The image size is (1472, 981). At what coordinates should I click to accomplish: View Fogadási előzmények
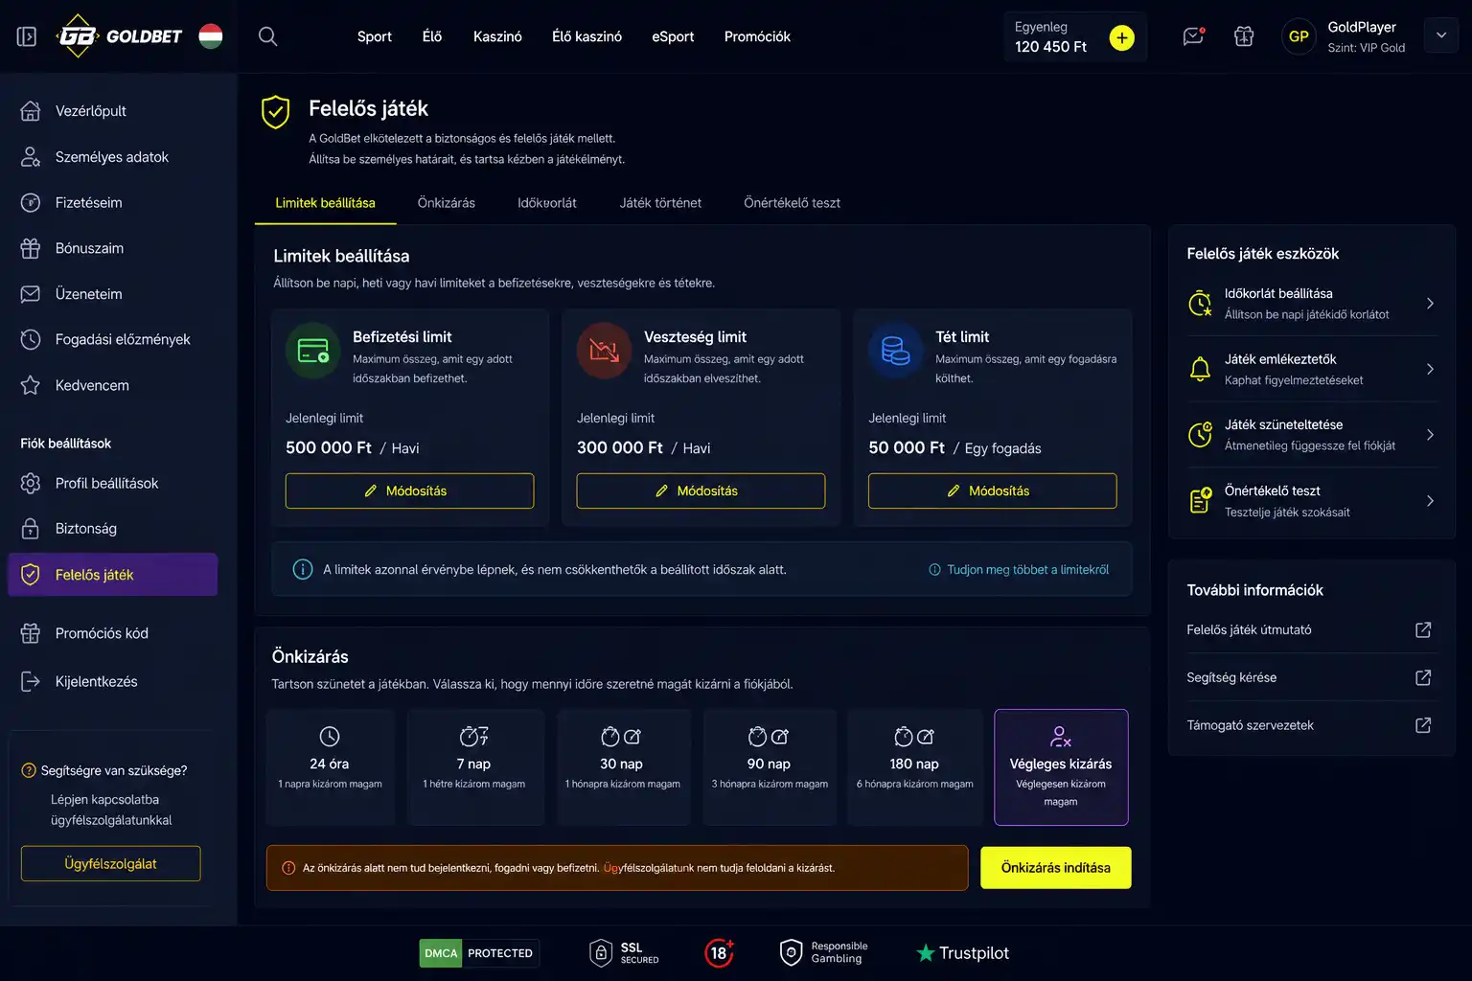point(113,339)
